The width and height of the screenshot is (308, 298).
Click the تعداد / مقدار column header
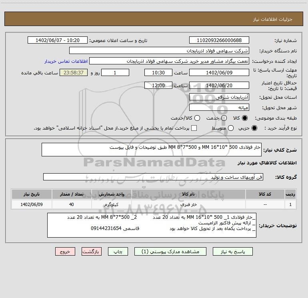tap(72, 194)
